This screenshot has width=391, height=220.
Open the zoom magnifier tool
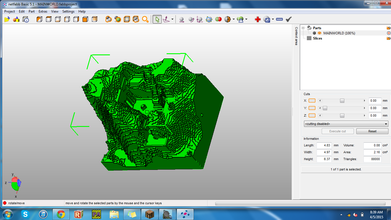(145, 19)
